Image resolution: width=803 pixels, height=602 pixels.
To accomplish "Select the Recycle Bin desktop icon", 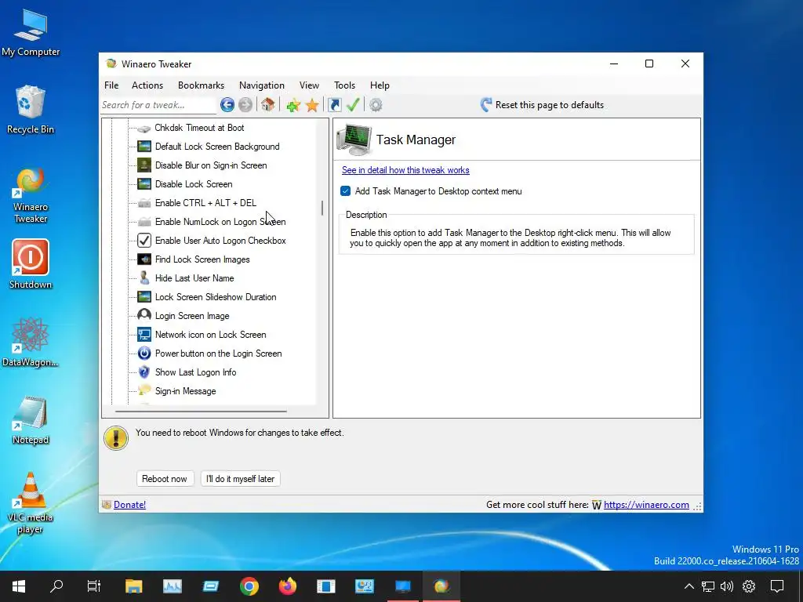I will (x=31, y=110).
